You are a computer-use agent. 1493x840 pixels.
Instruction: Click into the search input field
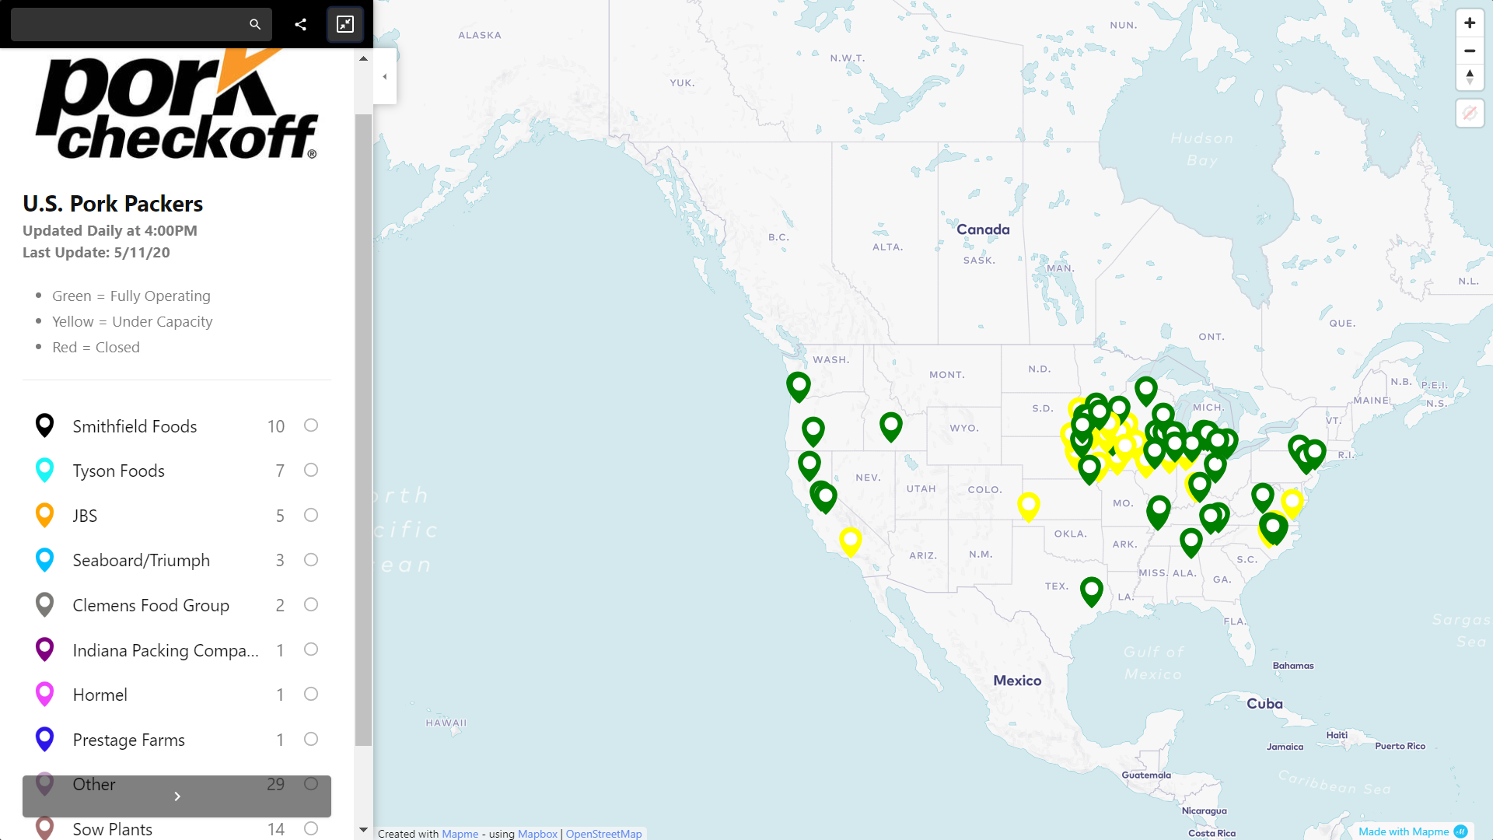click(128, 24)
